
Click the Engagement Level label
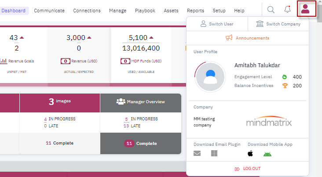coord(253,77)
